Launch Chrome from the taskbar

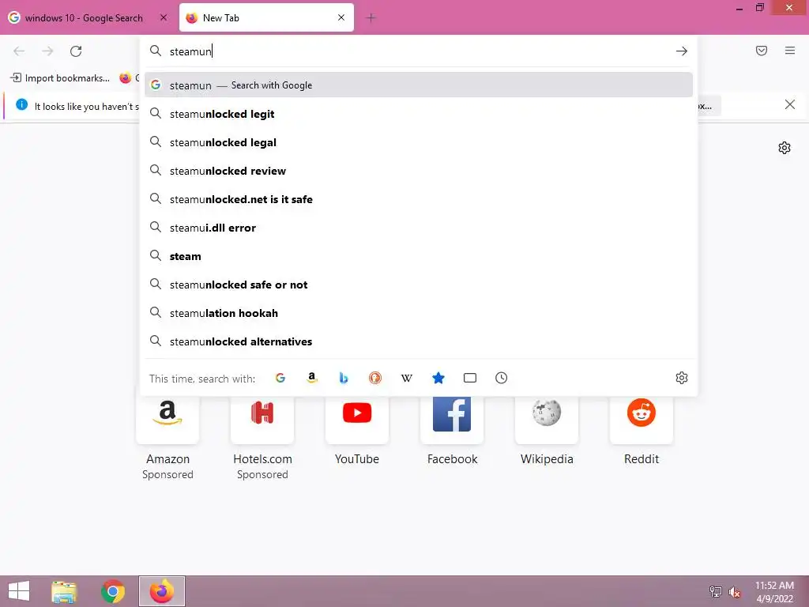click(x=113, y=591)
